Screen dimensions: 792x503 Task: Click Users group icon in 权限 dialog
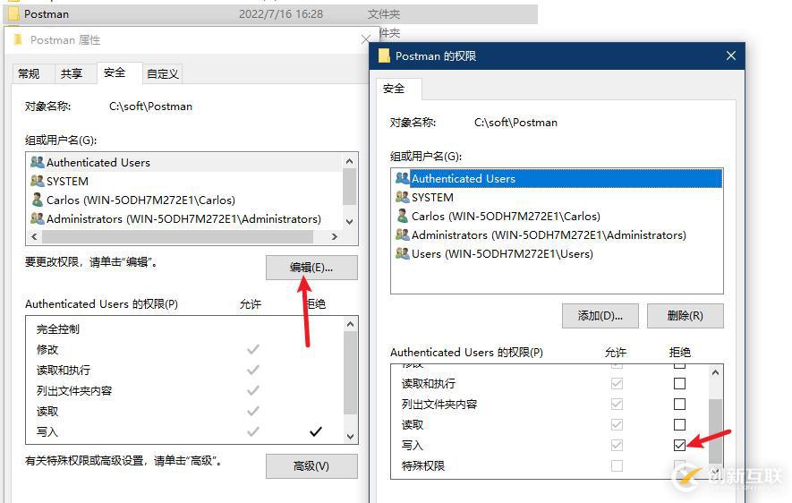coord(403,253)
